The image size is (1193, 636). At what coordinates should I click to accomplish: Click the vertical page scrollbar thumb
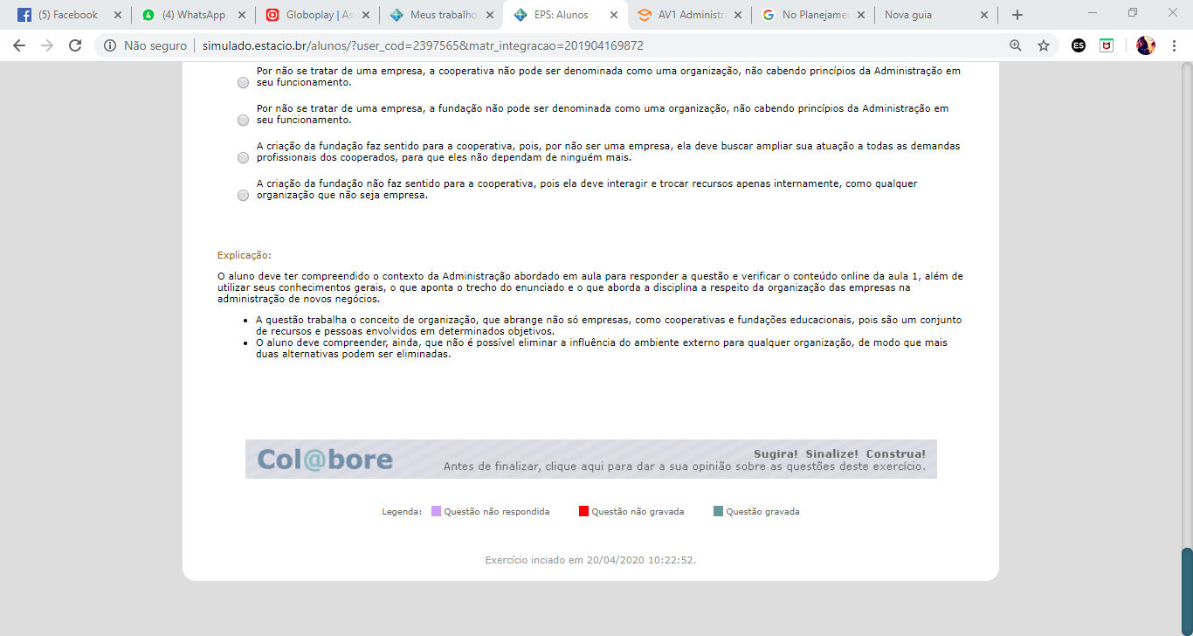click(x=1186, y=590)
